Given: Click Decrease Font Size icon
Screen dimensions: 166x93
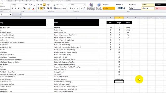Looking at the screenshot, I should pyautogui.click(x=34, y=5).
